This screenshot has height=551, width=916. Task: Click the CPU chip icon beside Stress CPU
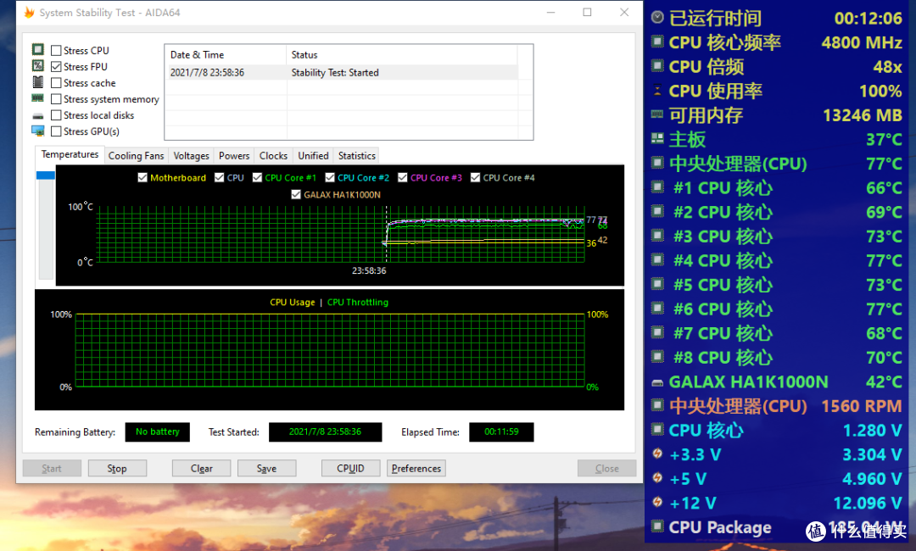38,50
